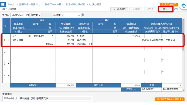Expand the row 1 dropdown arrow

[9, 40]
